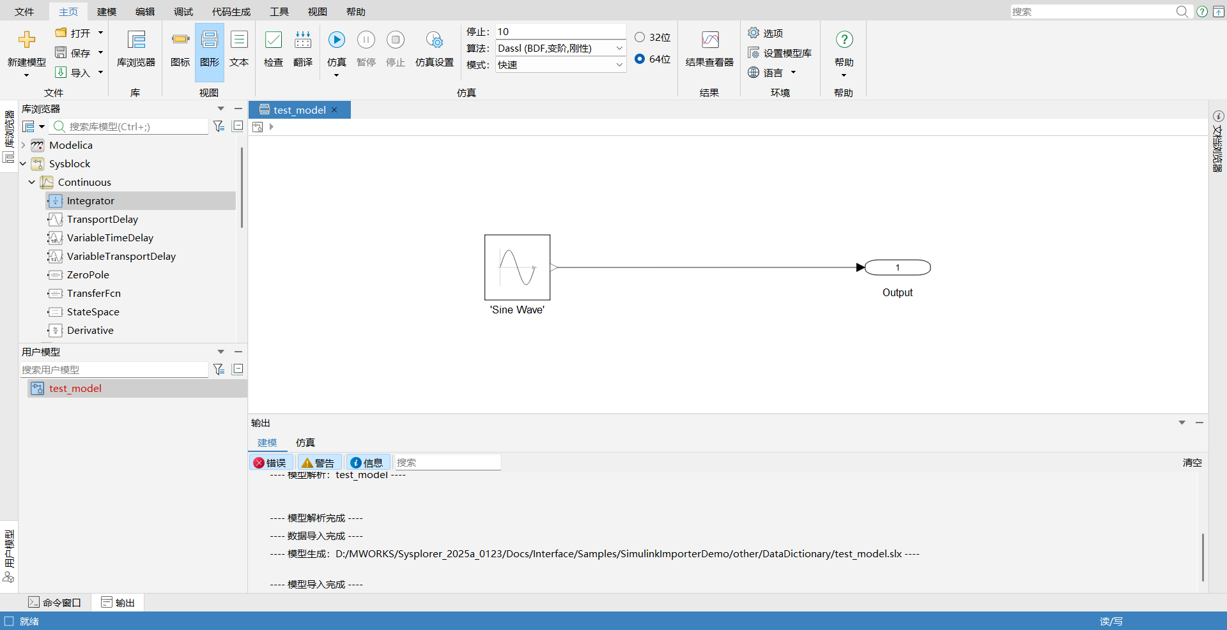This screenshot has height=630, width=1227.
Task: Select the 64位 radio button
Action: coord(640,59)
